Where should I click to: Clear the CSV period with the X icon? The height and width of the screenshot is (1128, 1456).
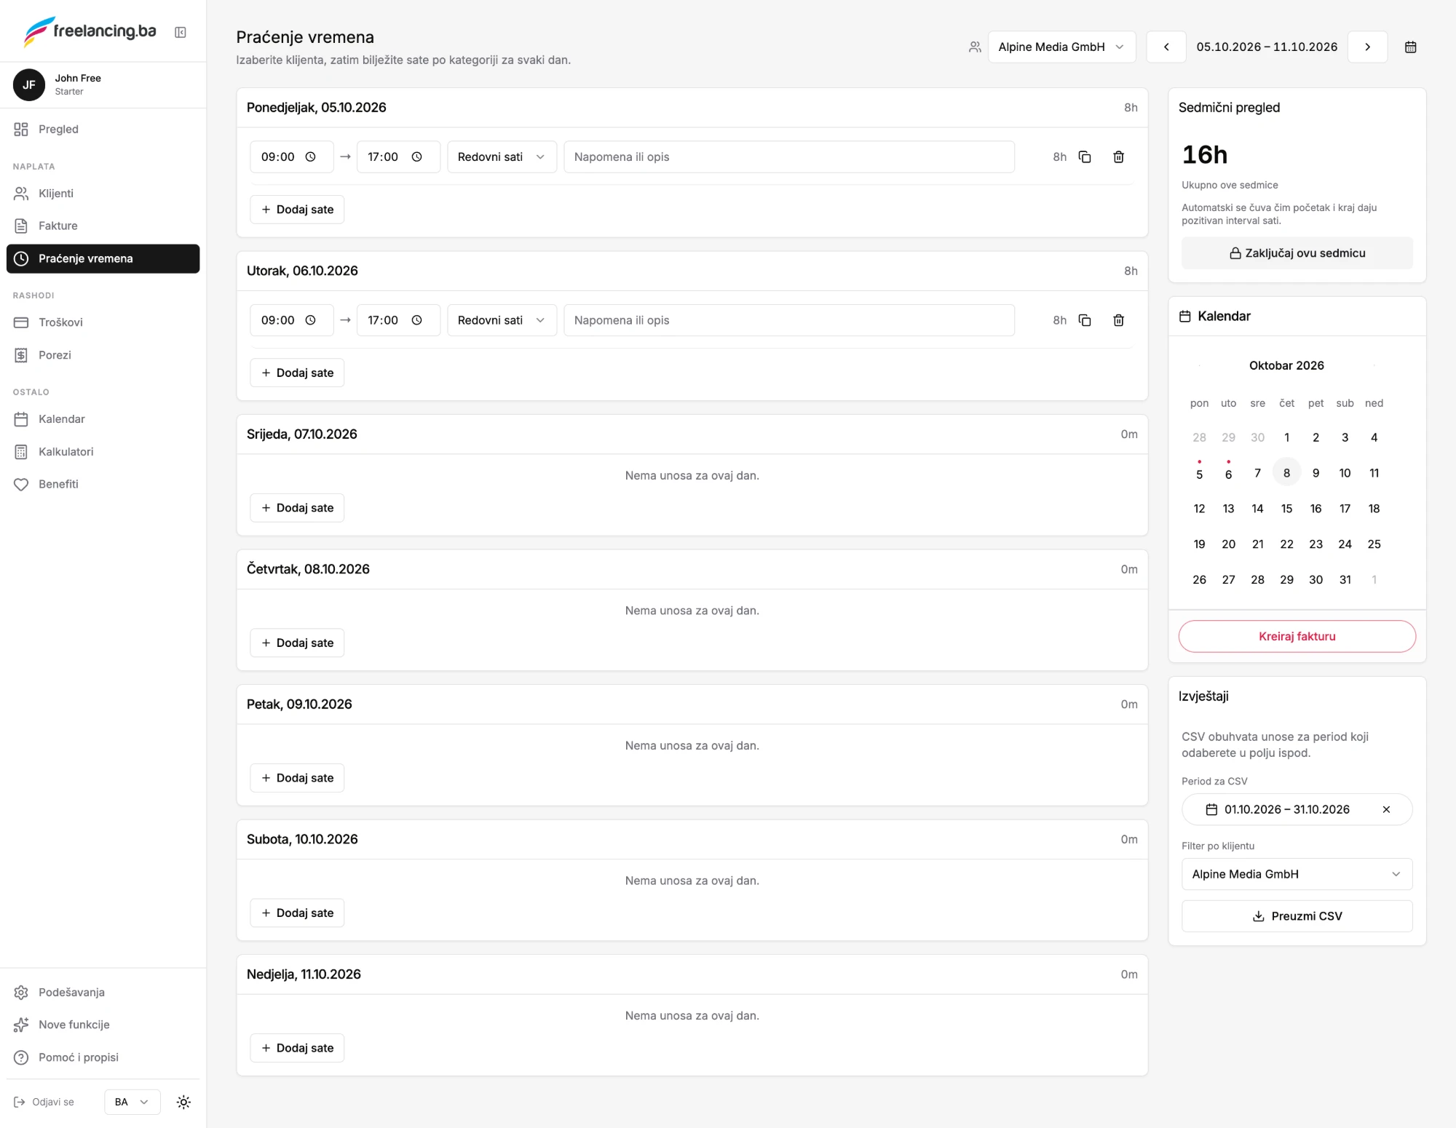point(1386,809)
